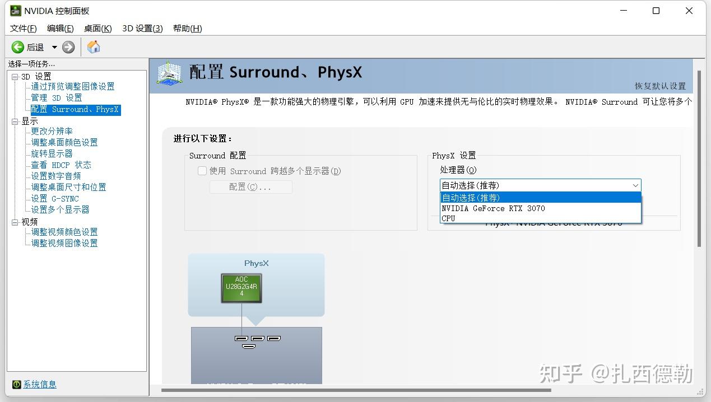Open the 帮助 menu

pos(187,28)
